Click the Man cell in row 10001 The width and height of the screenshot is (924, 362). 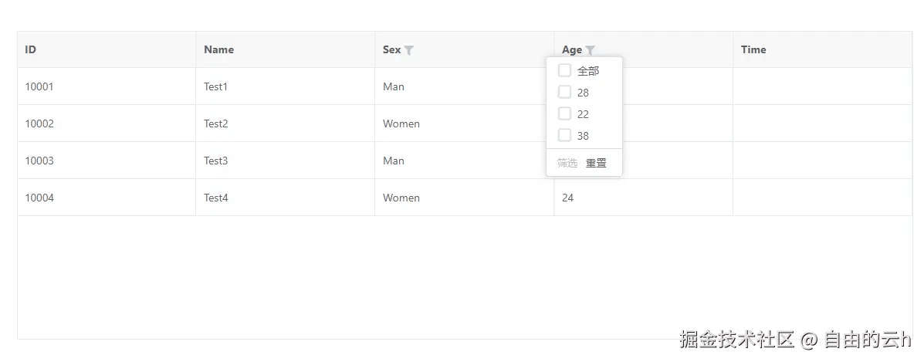click(x=394, y=86)
